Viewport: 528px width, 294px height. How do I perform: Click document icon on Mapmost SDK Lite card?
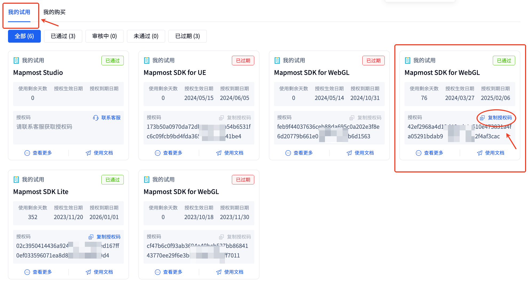click(x=16, y=180)
